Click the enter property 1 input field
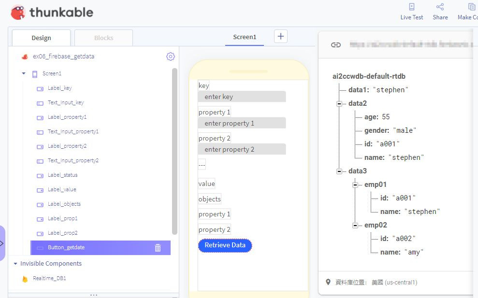 tap(242, 123)
